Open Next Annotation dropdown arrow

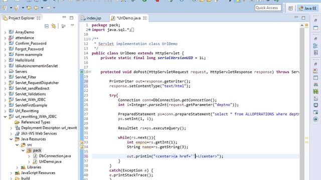pos(11,8)
